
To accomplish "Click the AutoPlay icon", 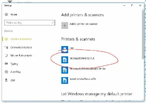I will (x=6, y=72).
